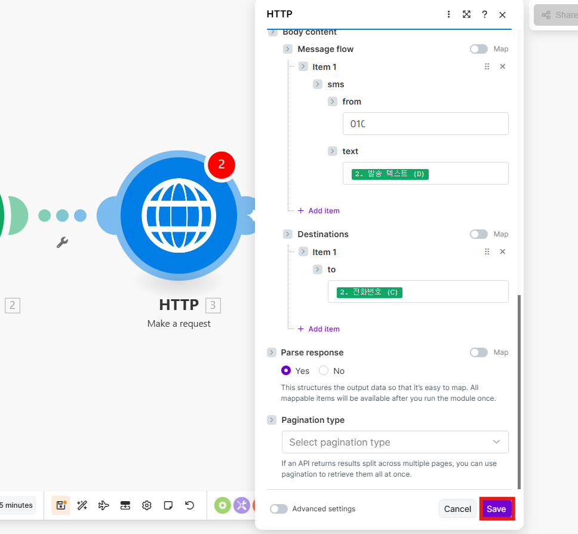Viewport: 578px width, 534px height.
Task: Click the undo arrow icon in toolbar
Action: point(190,505)
